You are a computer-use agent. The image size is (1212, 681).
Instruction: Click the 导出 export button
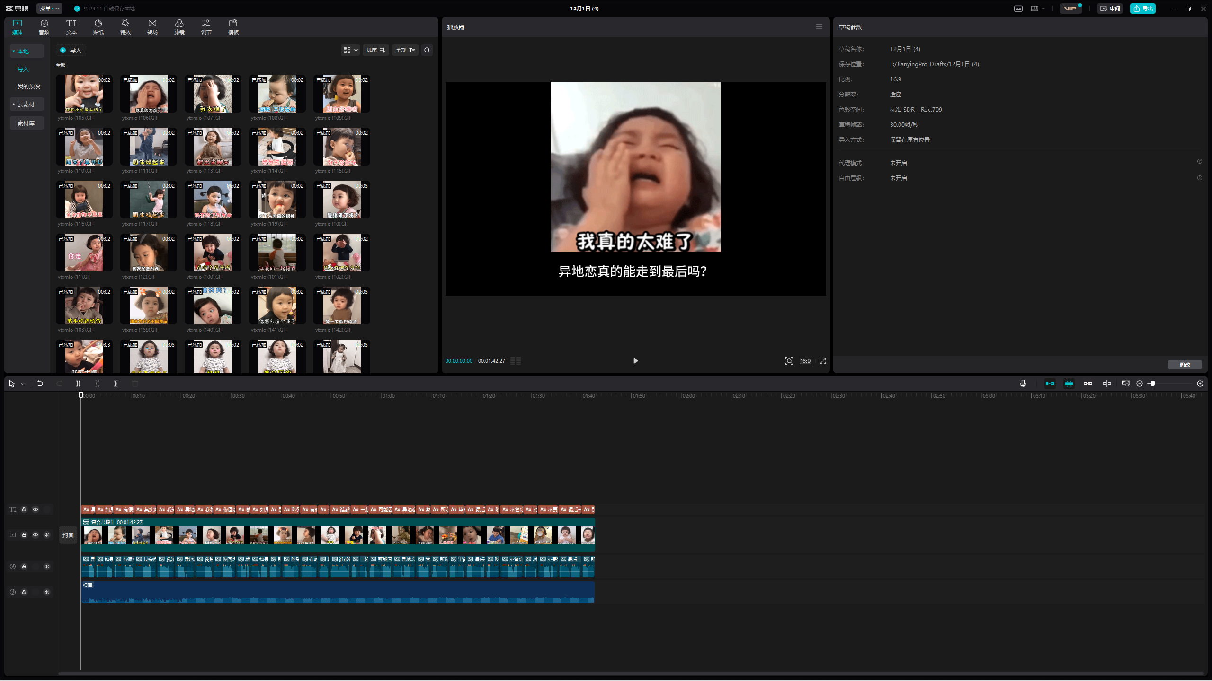click(1142, 9)
